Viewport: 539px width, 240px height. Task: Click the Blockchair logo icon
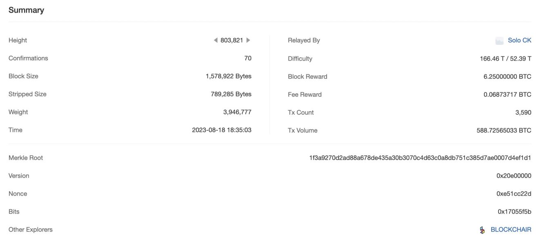(x=483, y=230)
